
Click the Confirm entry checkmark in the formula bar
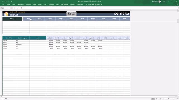tap(18, 8)
